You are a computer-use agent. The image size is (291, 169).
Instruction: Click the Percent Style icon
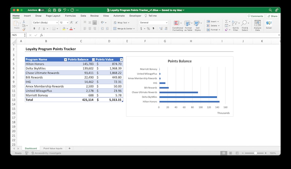(148, 28)
